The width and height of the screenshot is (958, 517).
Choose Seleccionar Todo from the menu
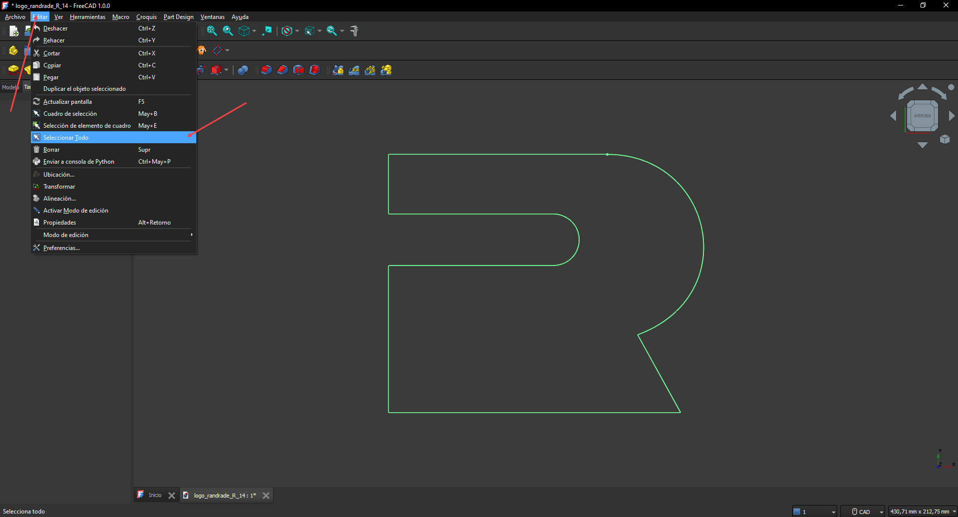pyautogui.click(x=113, y=138)
